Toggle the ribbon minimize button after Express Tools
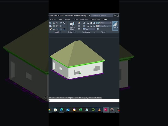This screenshot has height=126, width=168. (104, 19)
